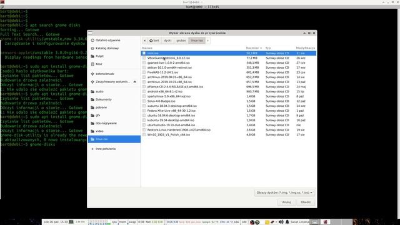This screenshot has width=400, height=225.
Task: Open the Obrazy dysków file filter dropdown
Action: coord(284,193)
